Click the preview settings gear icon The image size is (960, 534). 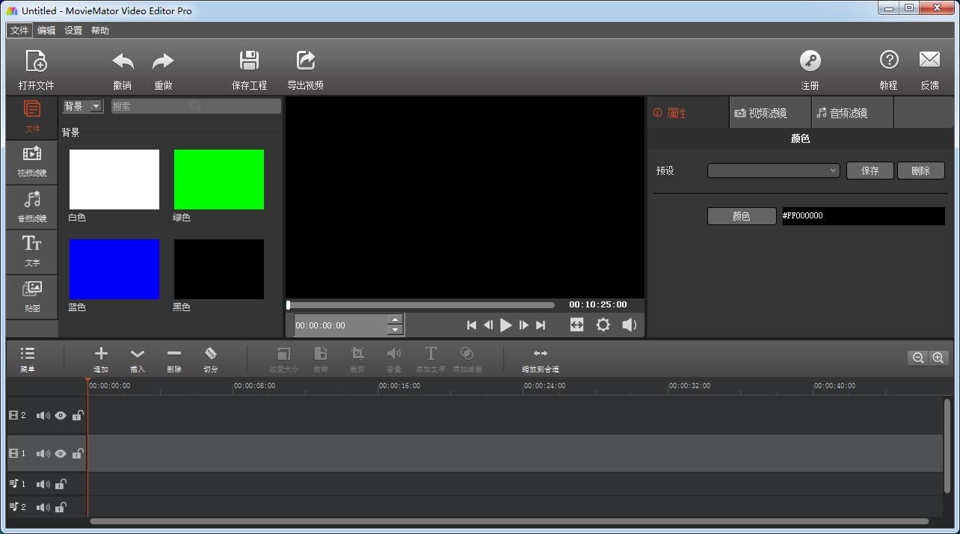point(603,325)
